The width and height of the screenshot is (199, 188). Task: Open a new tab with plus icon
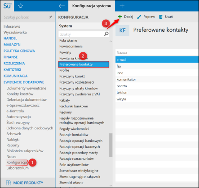122,6
